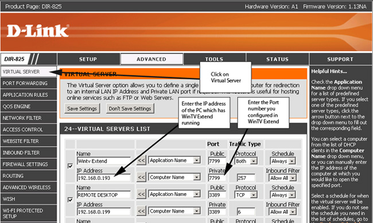Click the D-Link logo
Screen dimensions: 373x223
[x=38, y=31]
